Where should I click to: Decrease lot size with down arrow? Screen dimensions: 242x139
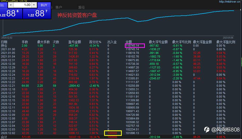(x=11, y=5)
